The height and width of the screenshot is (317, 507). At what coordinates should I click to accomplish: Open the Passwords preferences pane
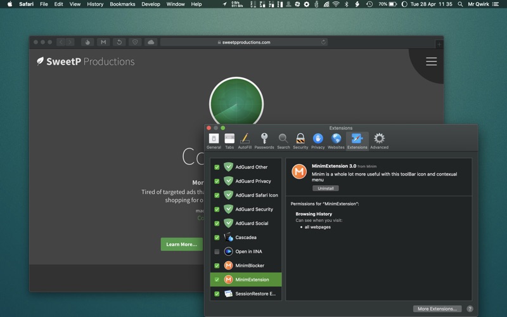click(264, 141)
